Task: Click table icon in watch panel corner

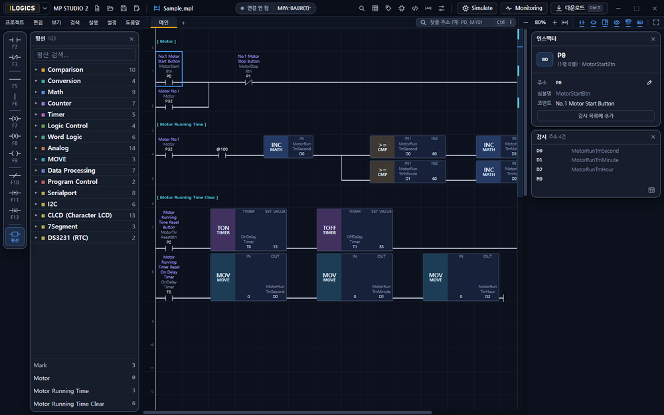Action: pos(651,190)
